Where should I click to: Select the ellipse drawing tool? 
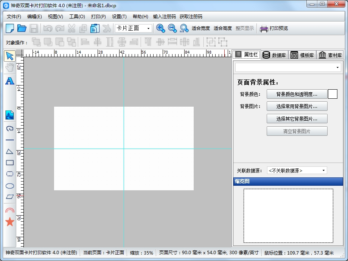click(10, 186)
